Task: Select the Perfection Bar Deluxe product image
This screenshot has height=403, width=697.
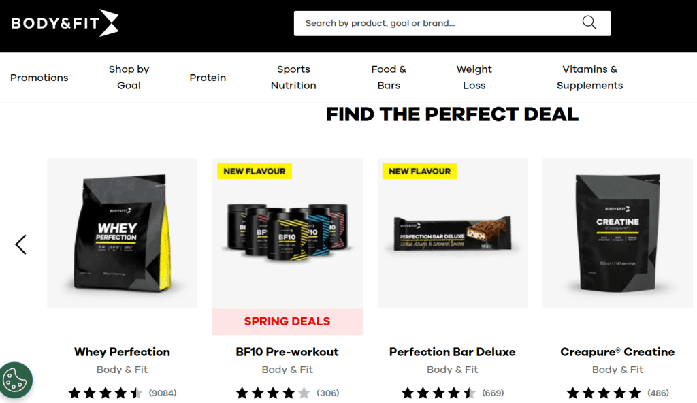Action: [x=453, y=233]
